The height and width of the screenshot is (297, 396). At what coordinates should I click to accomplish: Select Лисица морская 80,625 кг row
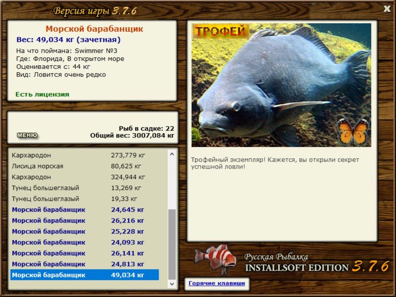tap(85, 166)
